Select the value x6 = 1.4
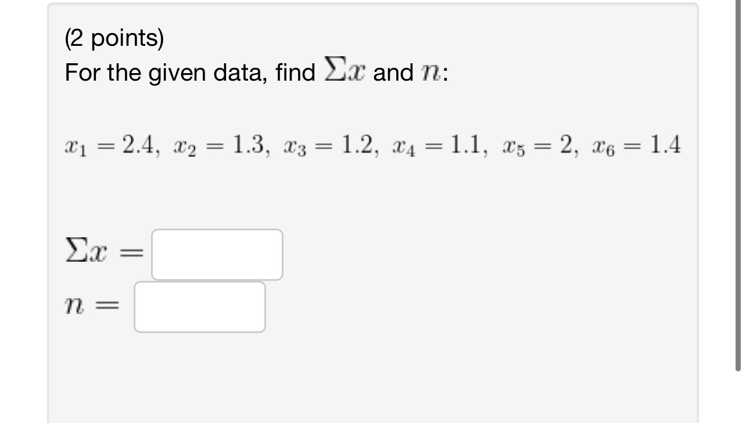Viewport: 746px width, 423px height. pyautogui.click(x=636, y=145)
